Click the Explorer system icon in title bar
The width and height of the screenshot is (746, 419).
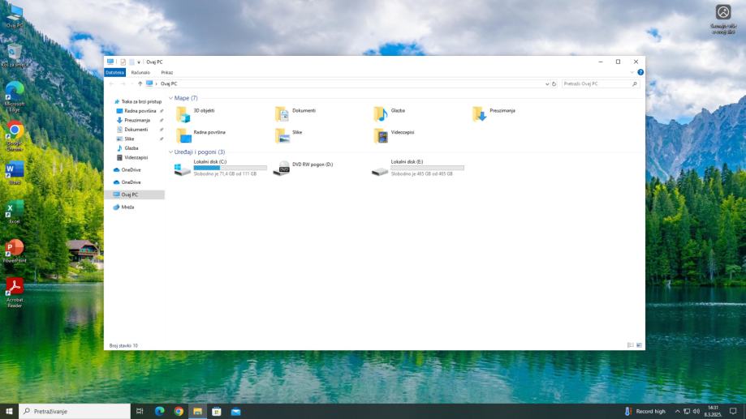(x=110, y=62)
